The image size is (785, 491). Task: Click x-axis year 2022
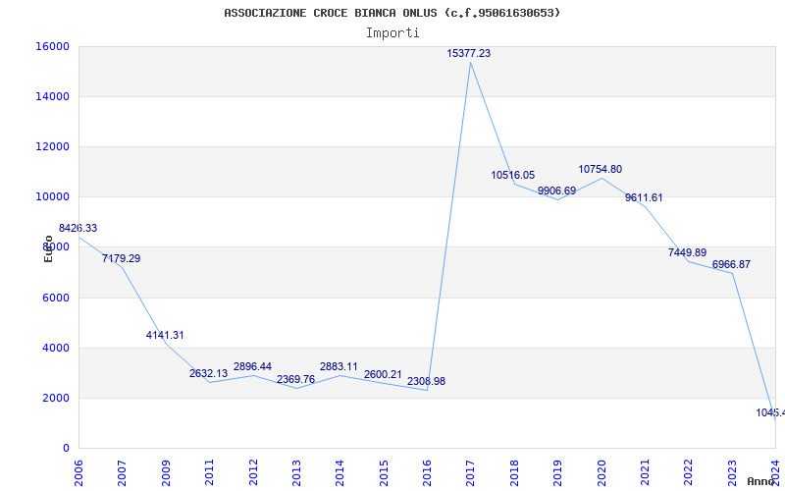689,472
